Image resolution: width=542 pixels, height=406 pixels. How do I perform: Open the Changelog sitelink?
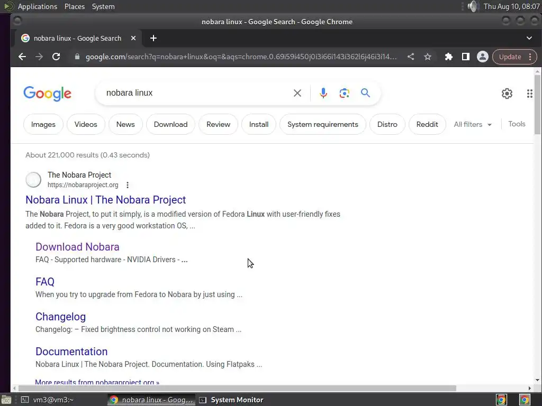pyautogui.click(x=60, y=317)
